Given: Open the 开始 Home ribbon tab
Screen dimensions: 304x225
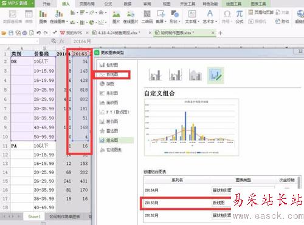Looking at the screenshot, I should 47,4.
